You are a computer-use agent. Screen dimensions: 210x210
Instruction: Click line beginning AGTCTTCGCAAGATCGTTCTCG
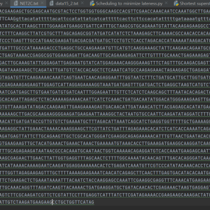(x=105, y=194)
